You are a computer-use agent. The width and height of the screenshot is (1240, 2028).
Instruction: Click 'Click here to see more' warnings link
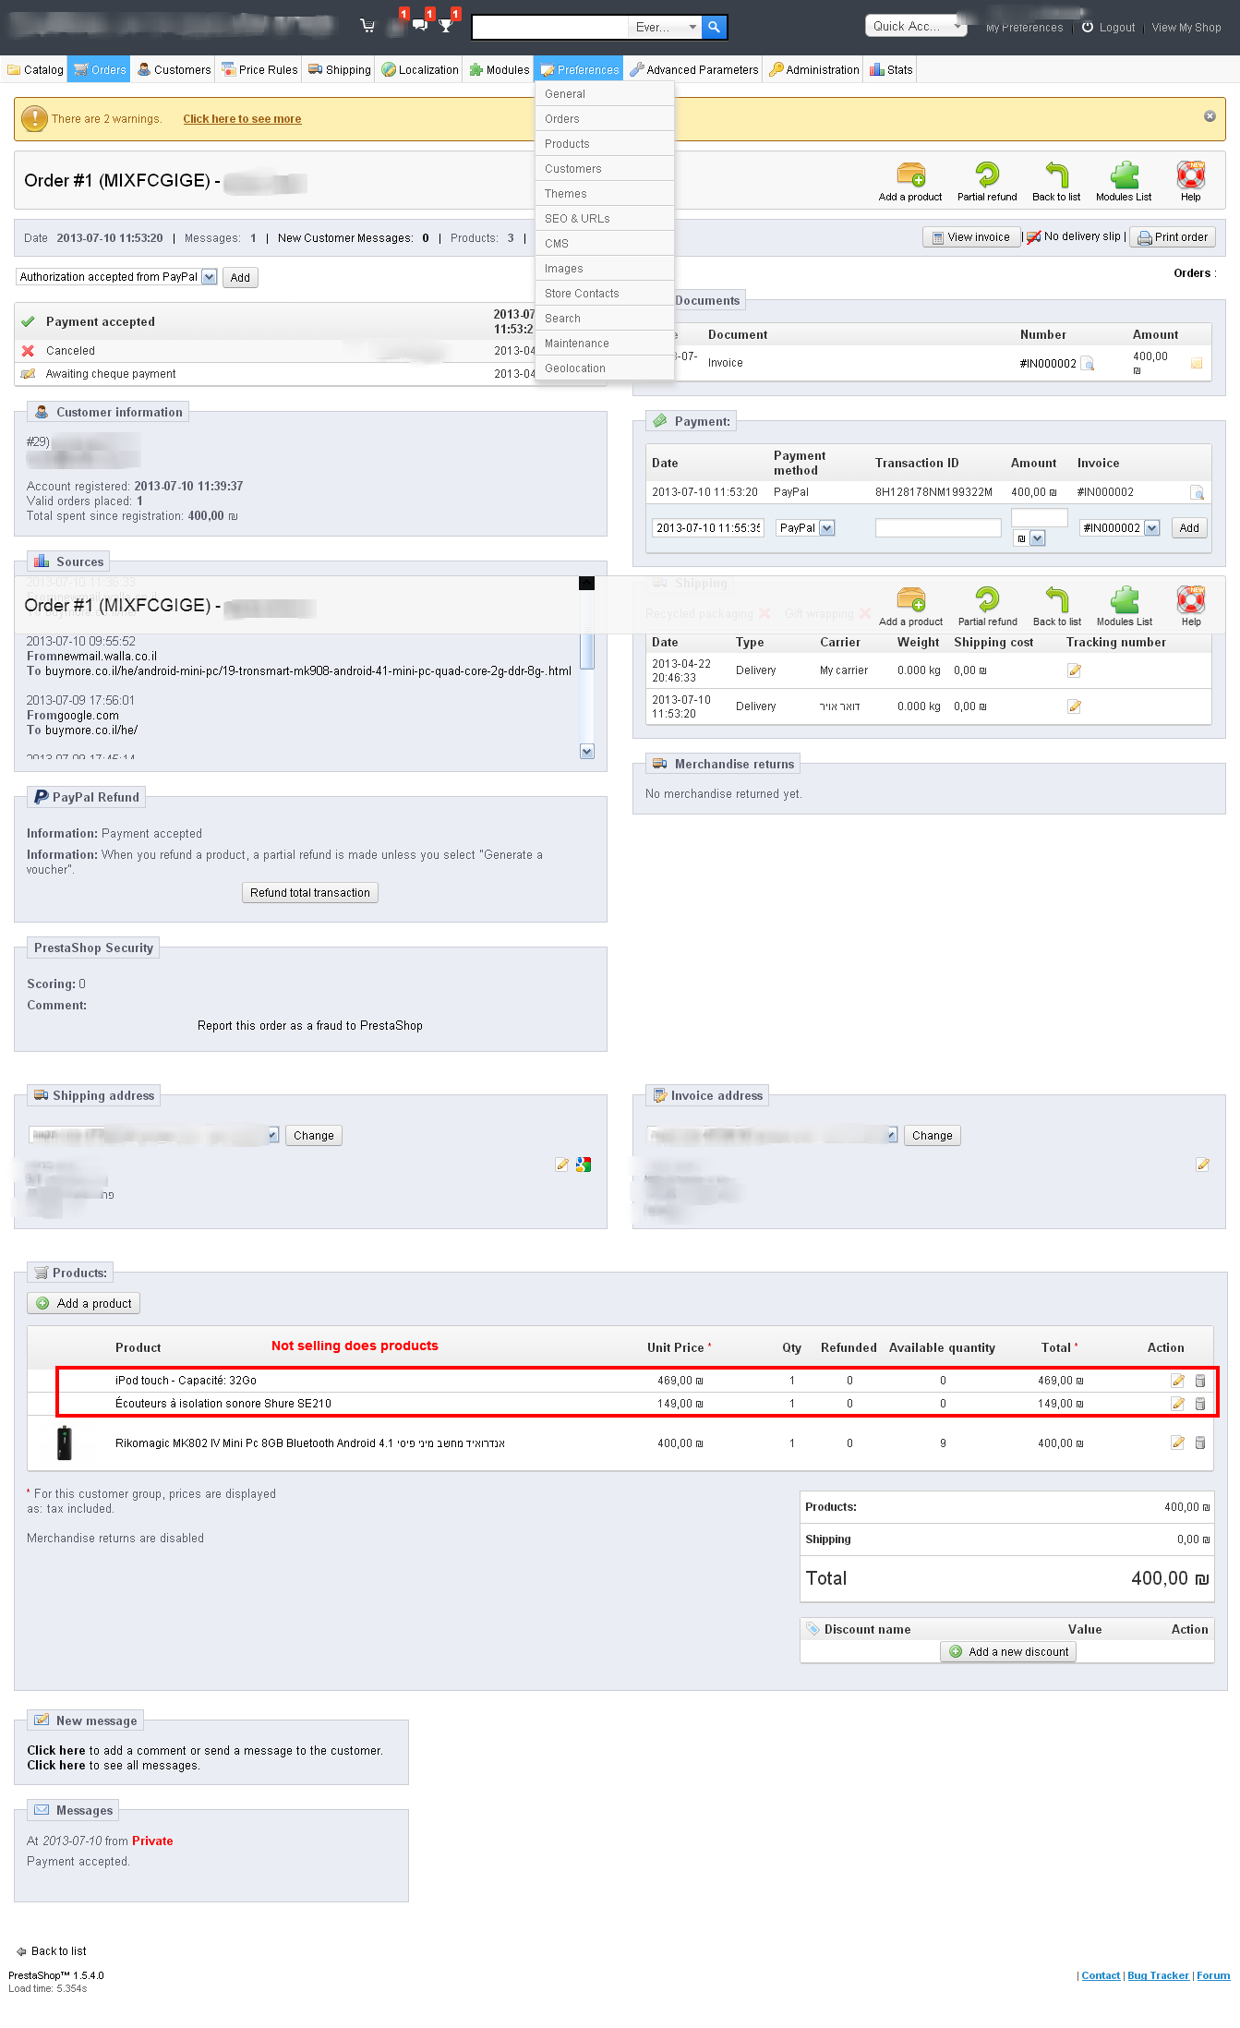tap(242, 119)
